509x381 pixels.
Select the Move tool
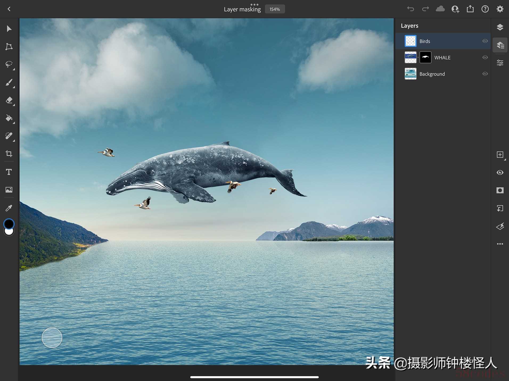pos(9,28)
